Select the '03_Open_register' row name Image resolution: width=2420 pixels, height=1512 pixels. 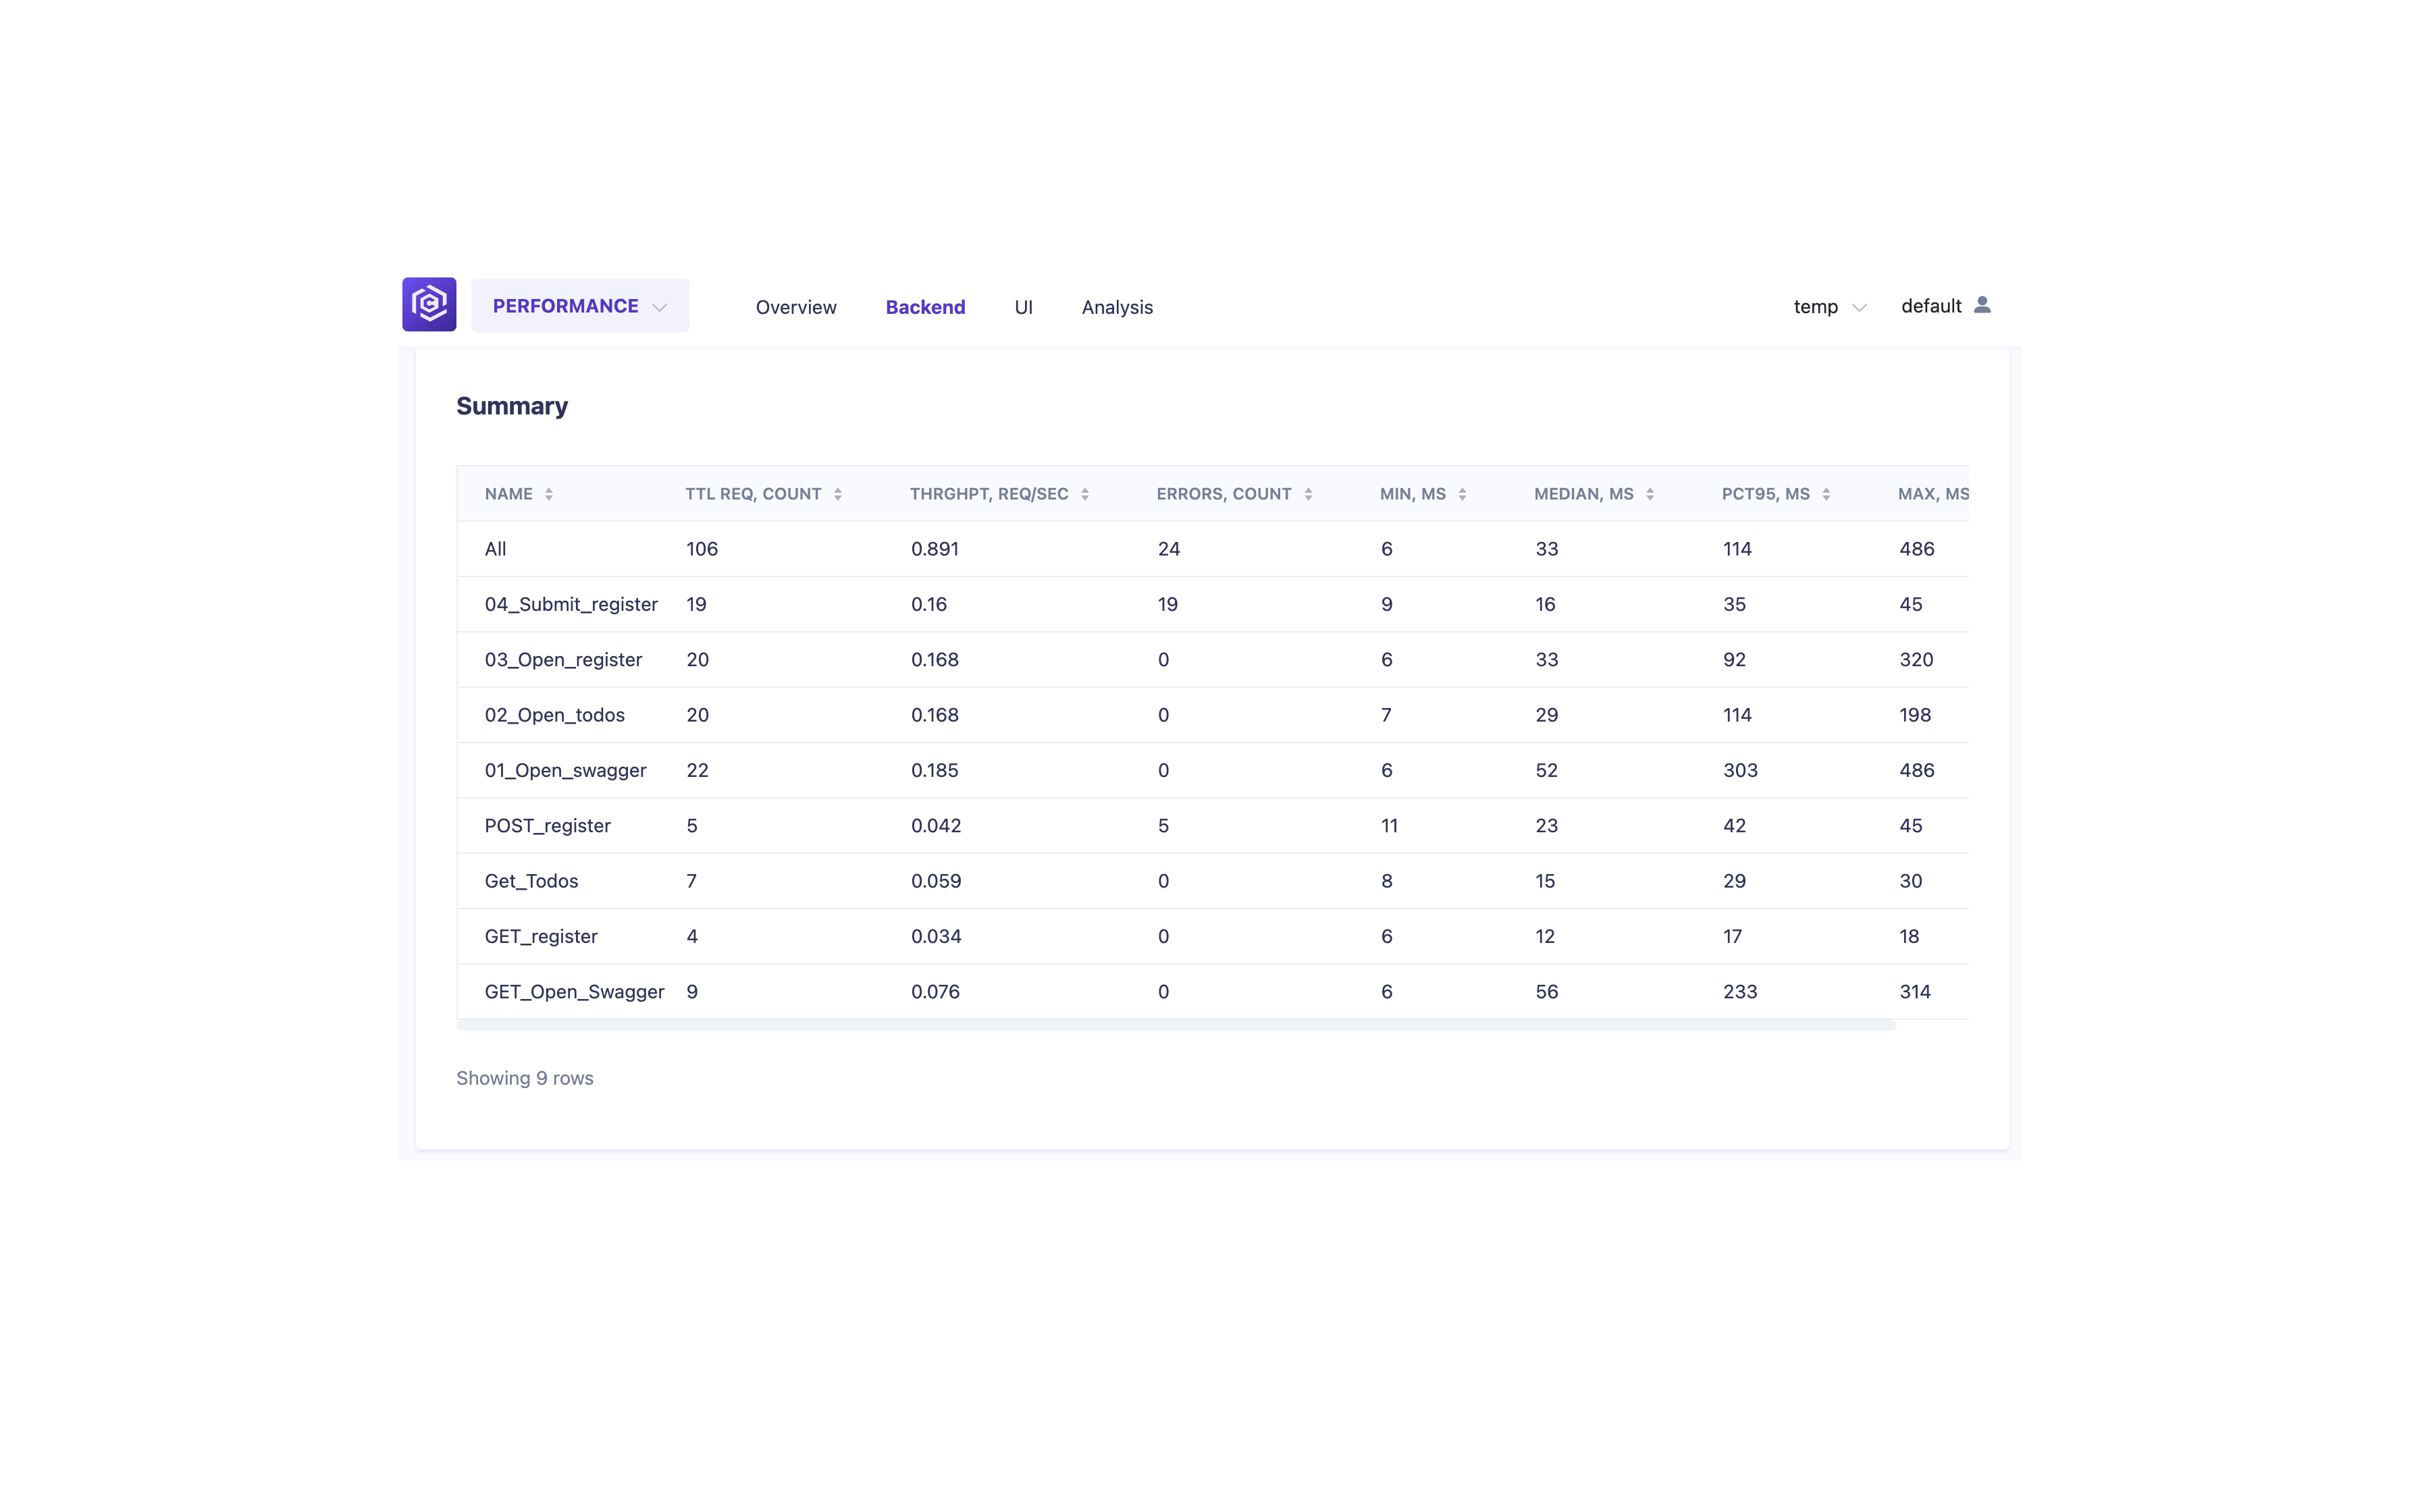point(563,660)
